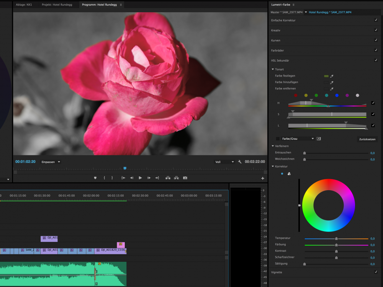Click the eyedropper next to Farbe festlegen
Image resolution: width=383 pixels, height=287 pixels.
(332, 76)
